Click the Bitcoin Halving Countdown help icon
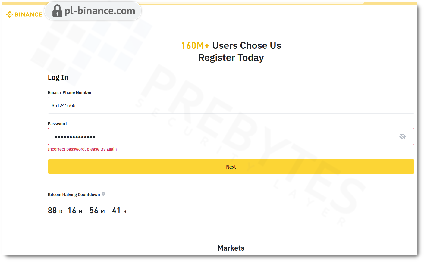Screen dimensions: 424x262 [103, 194]
